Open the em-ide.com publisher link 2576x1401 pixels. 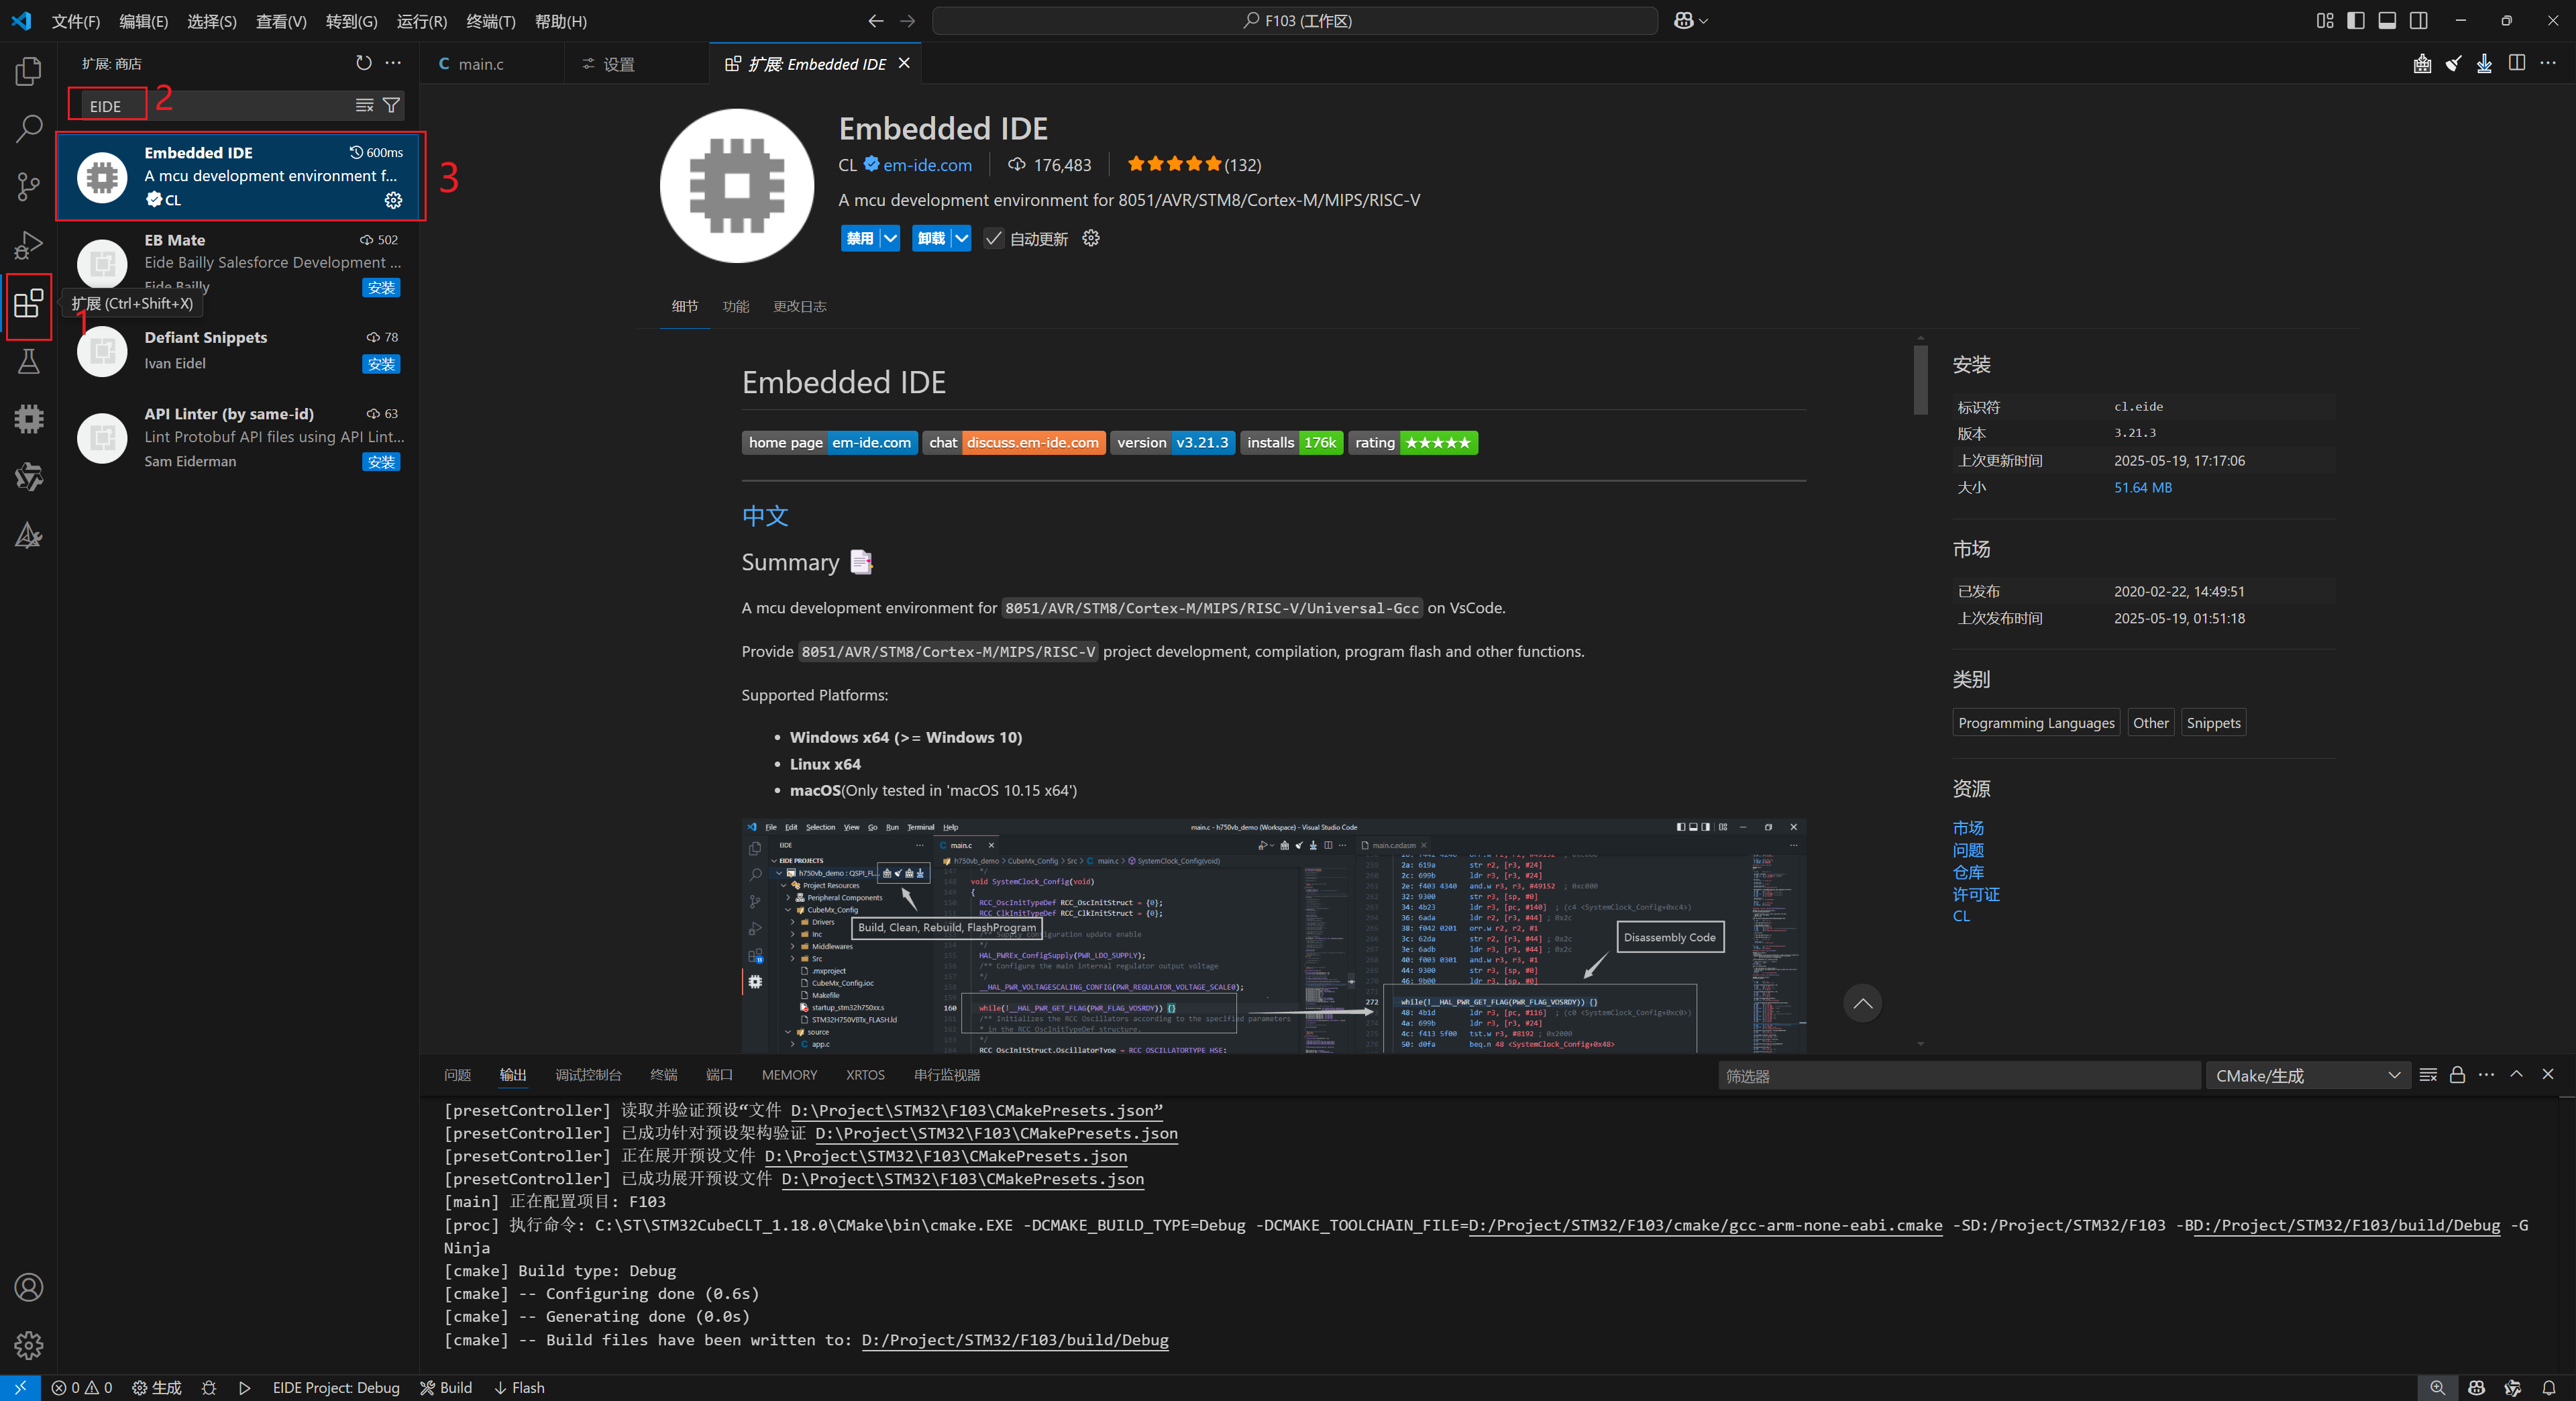[927, 165]
